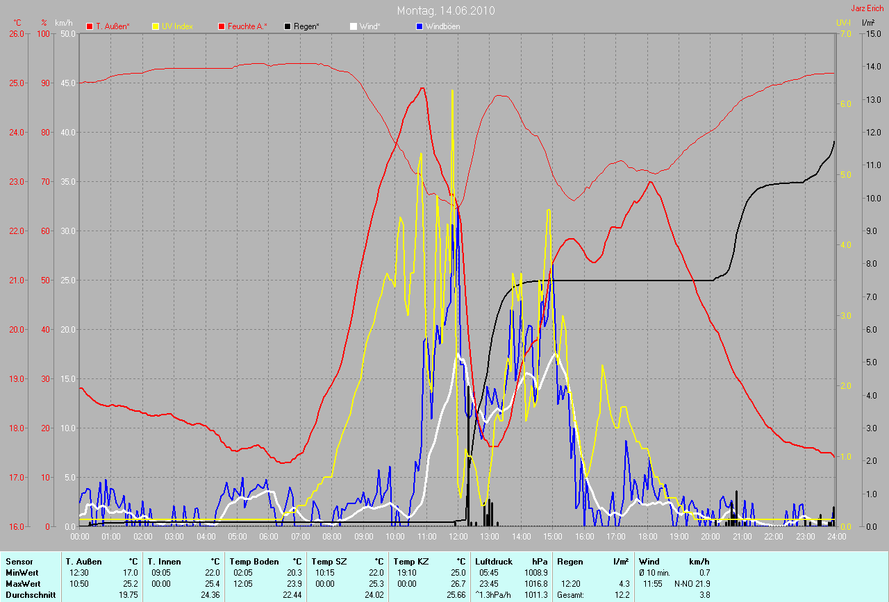
Task: Click the 12:00 time axis marker
Action: [458, 536]
